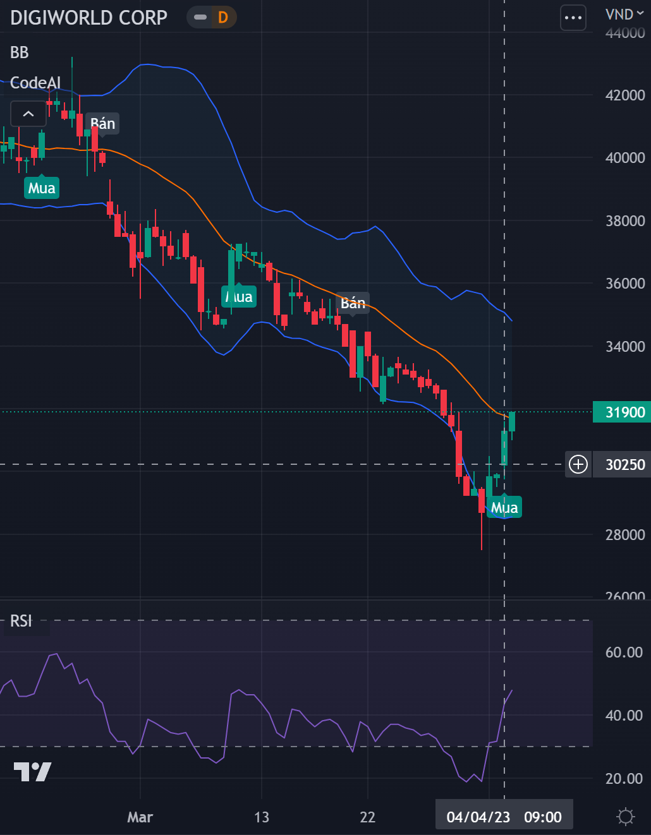Screen dimensions: 651x835
Task: Click the Bán signal near 35000
Action: pos(353,303)
